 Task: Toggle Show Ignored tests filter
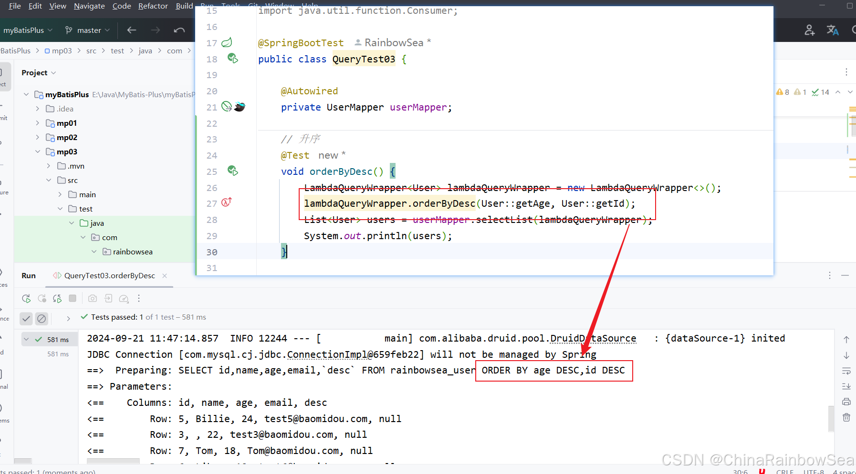42,318
